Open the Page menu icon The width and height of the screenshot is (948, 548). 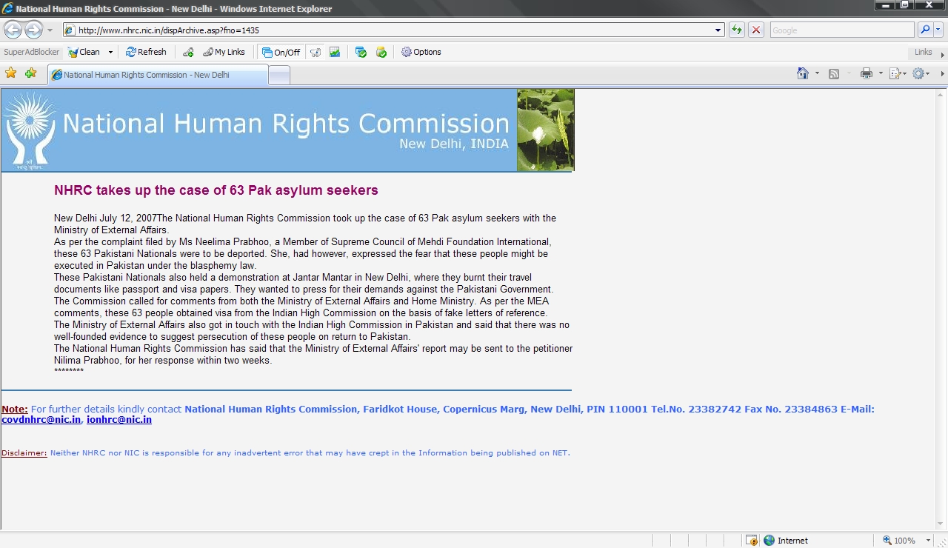[898, 73]
